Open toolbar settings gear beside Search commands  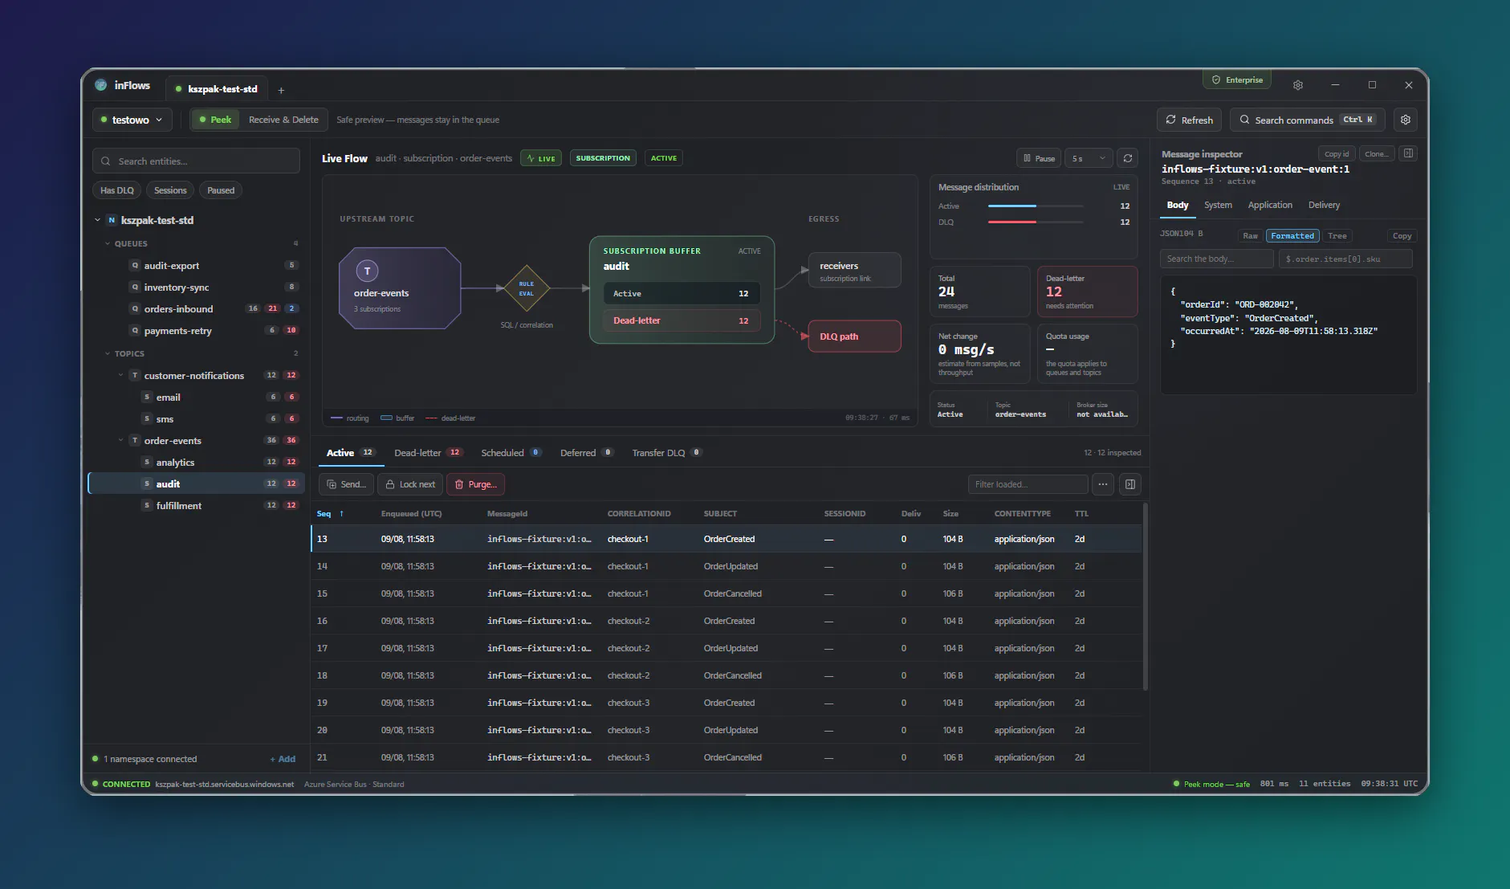point(1406,120)
